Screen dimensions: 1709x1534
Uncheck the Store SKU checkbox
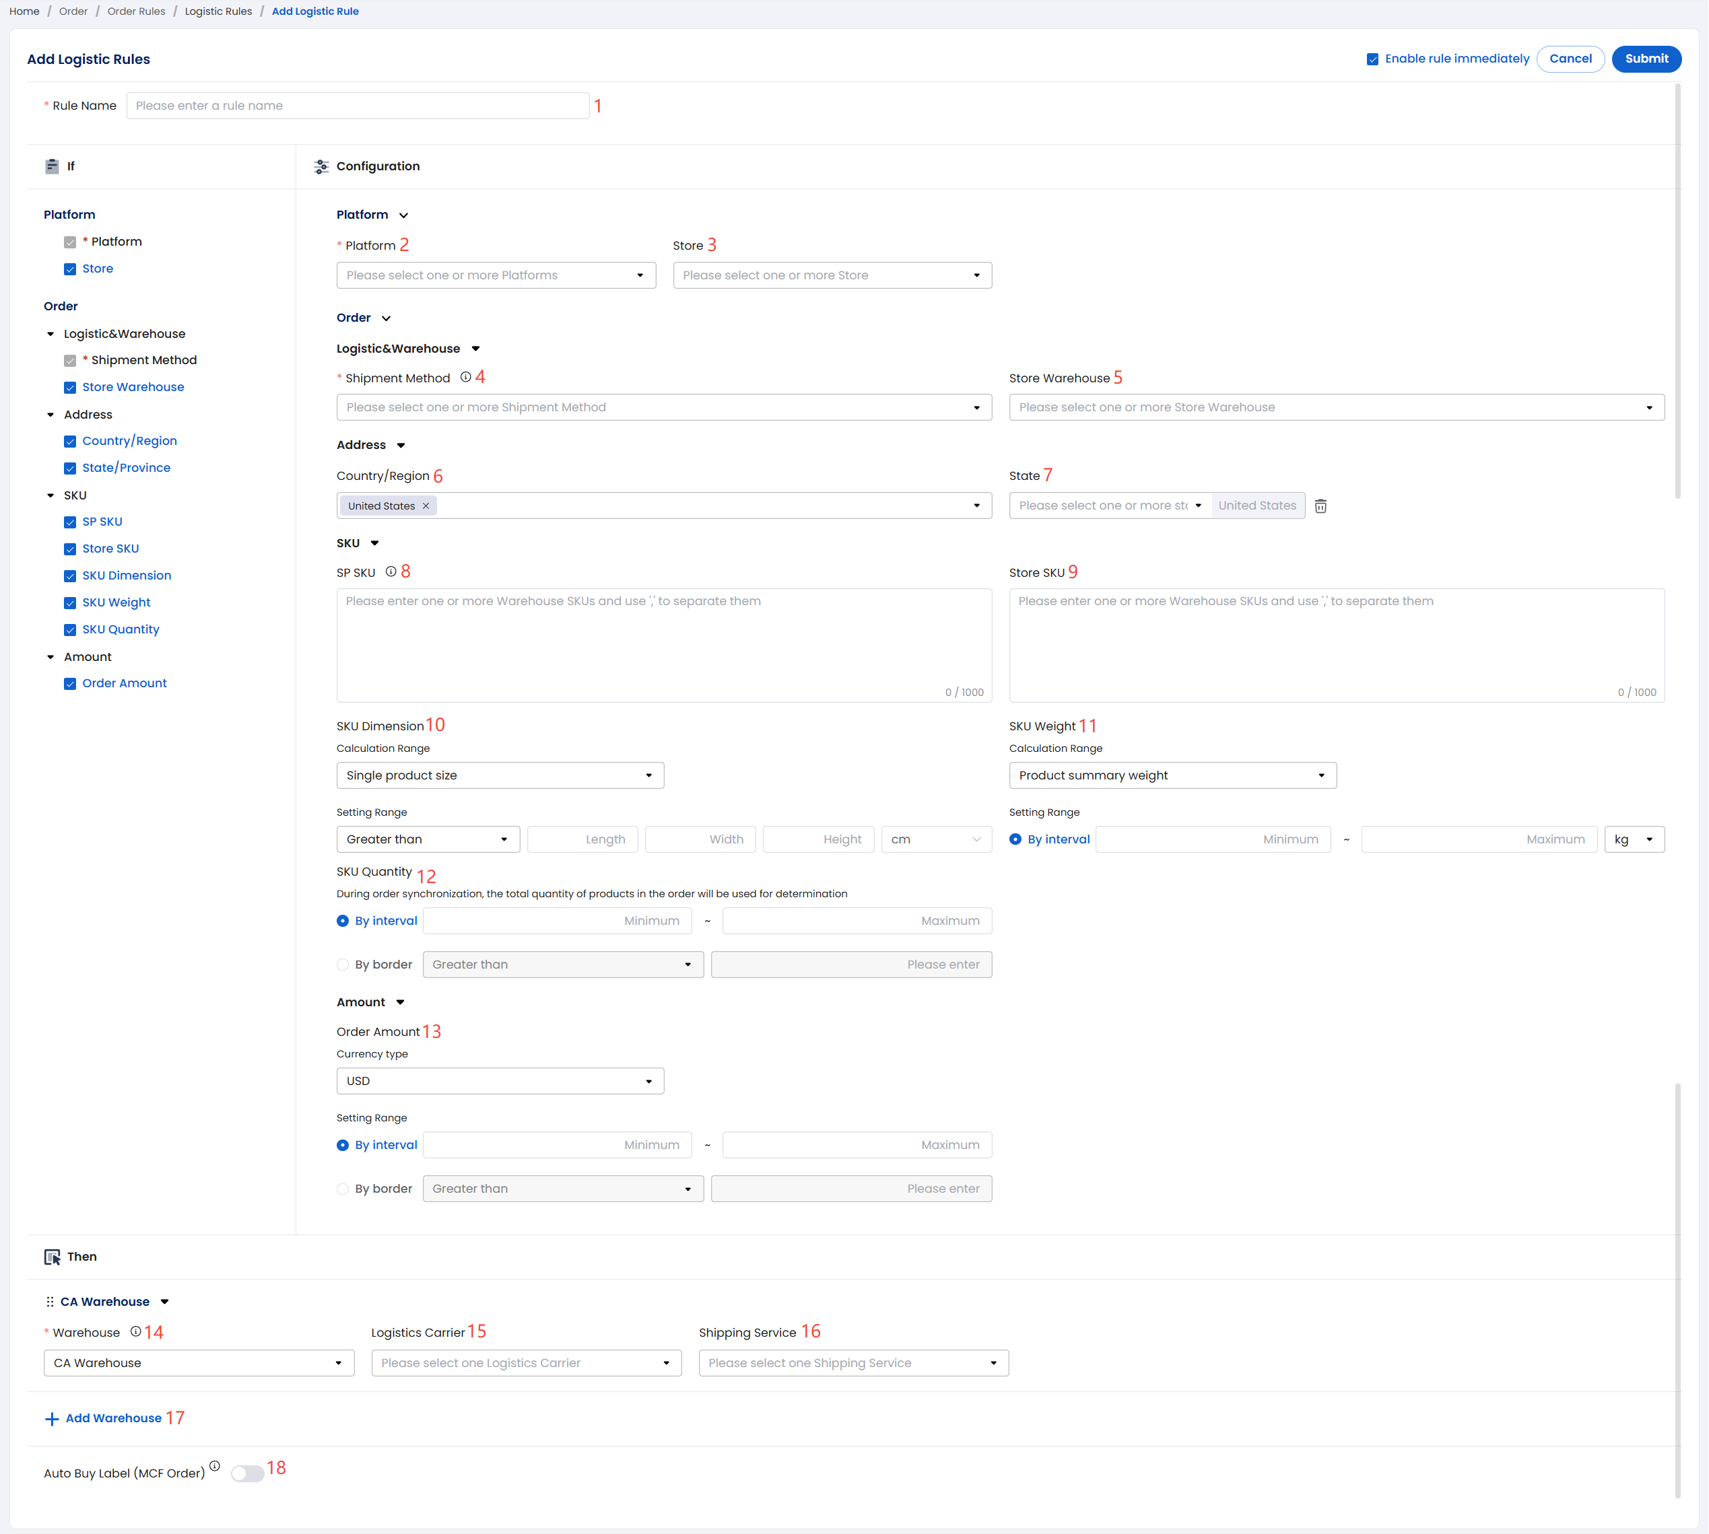click(x=70, y=549)
